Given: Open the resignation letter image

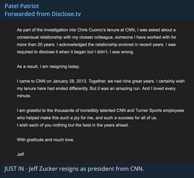Looking at the screenshot, I should click(97, 91).
